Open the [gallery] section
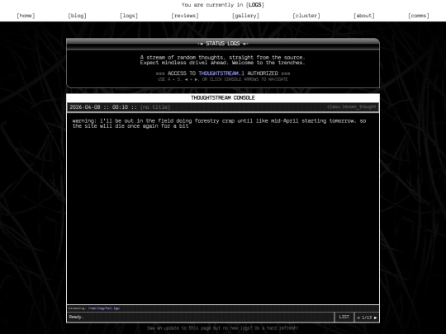The height and width of the screenshot is (334, 446). 245,16
